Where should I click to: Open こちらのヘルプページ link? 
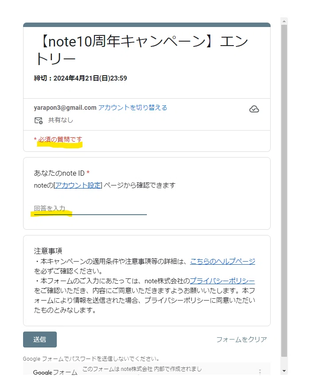click(x=223, y=261)
